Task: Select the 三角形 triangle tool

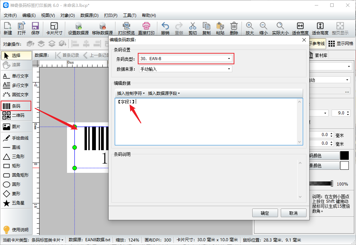Action: pyautogui.click(x=16, y=156)
